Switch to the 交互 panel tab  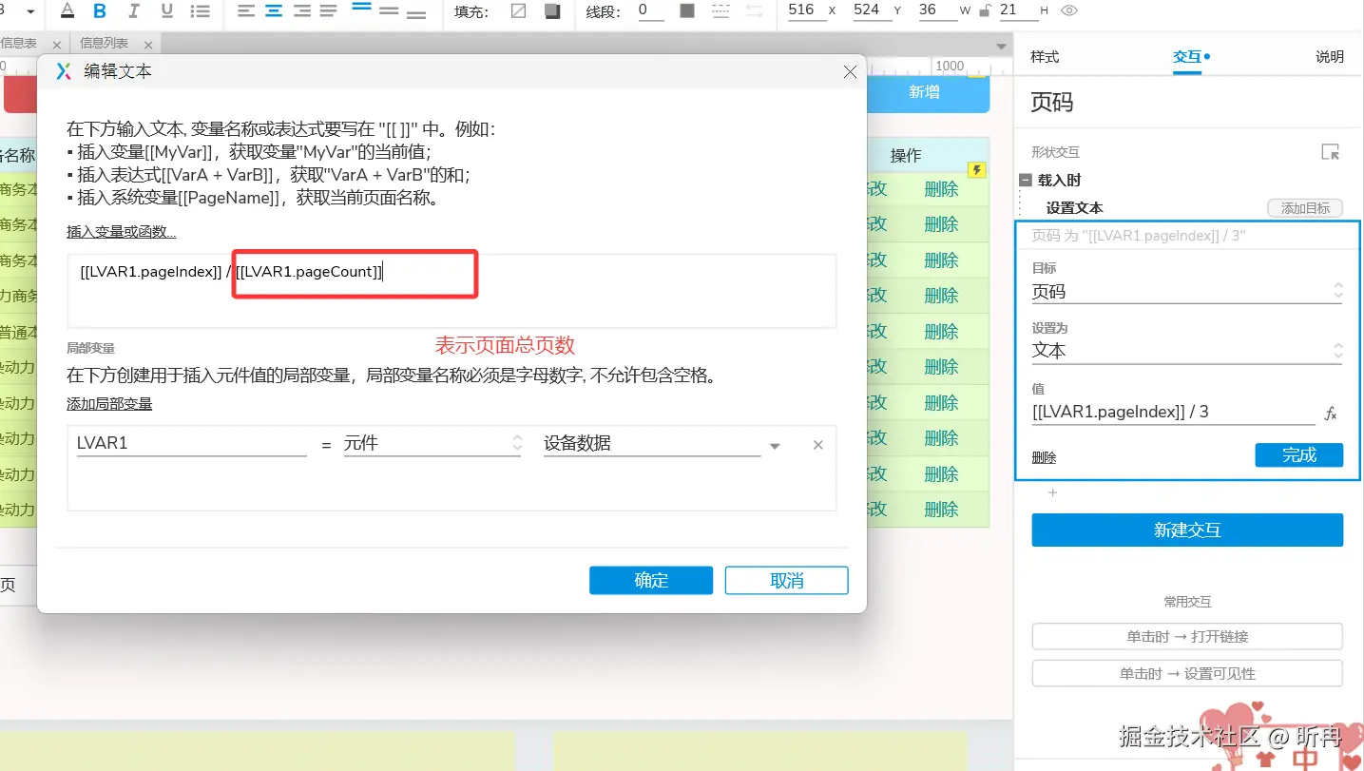(1187, 57)
